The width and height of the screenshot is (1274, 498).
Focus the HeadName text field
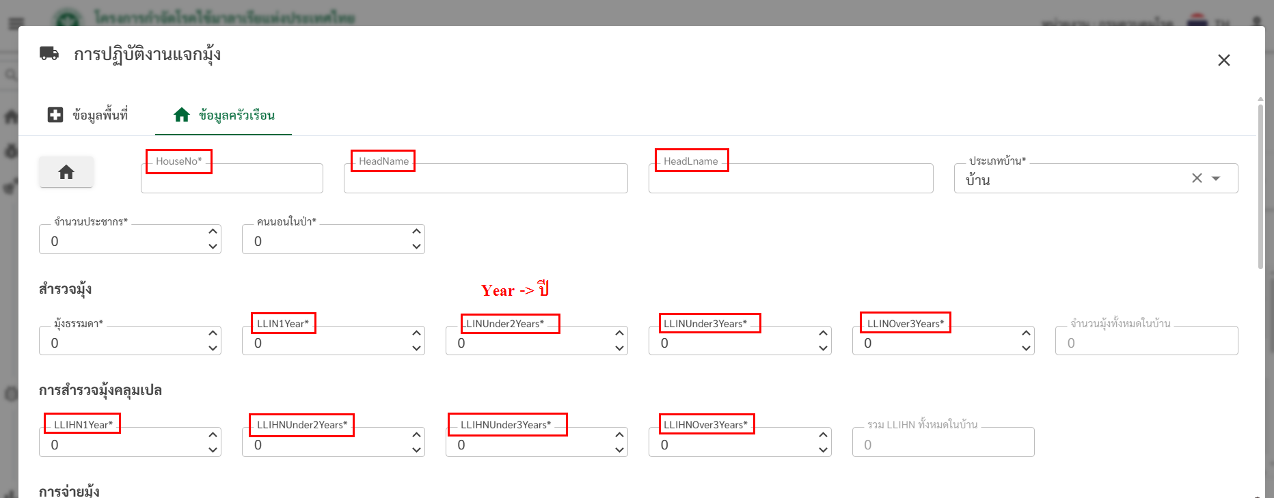tap(485, 181)
